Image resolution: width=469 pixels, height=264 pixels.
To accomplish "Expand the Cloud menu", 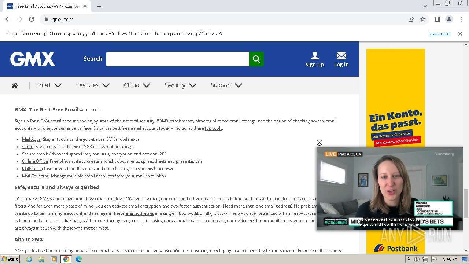I will point(137,85).
